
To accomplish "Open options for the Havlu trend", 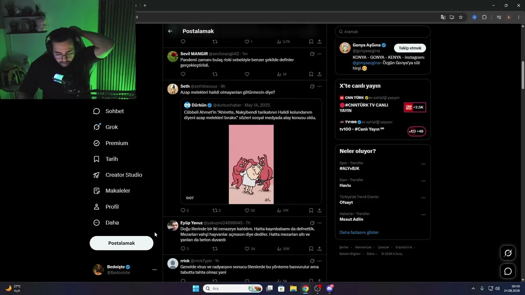I will click(x=423, y=181).
